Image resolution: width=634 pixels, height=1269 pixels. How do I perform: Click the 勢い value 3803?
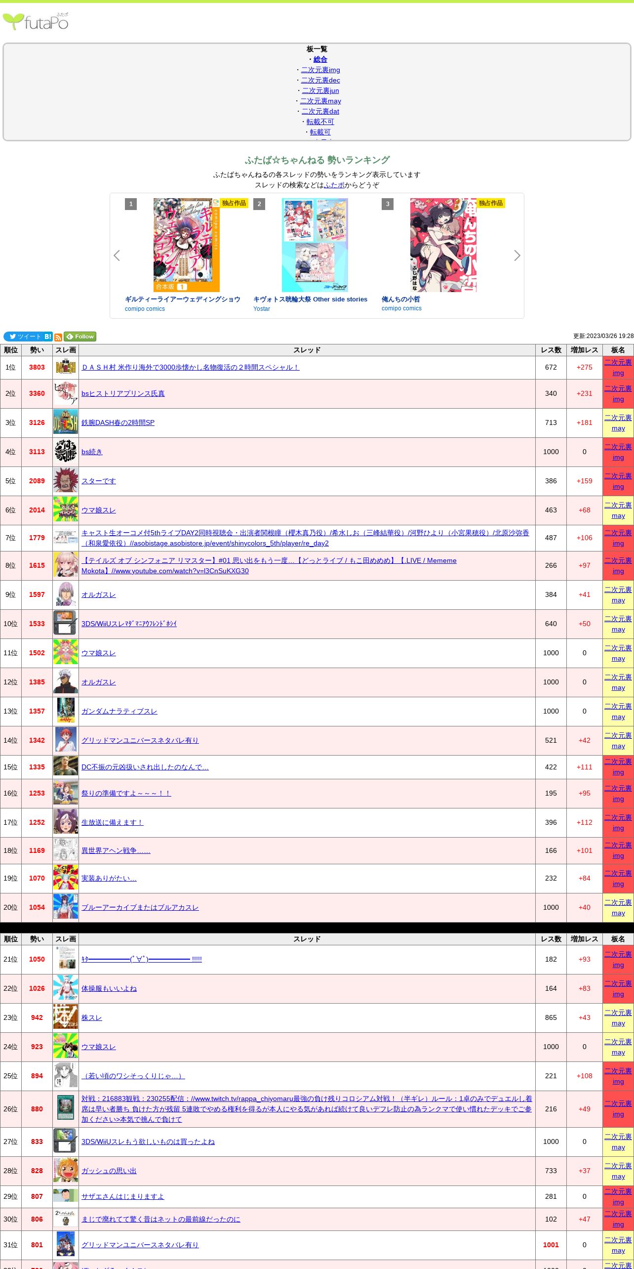(x=37, y=367)
